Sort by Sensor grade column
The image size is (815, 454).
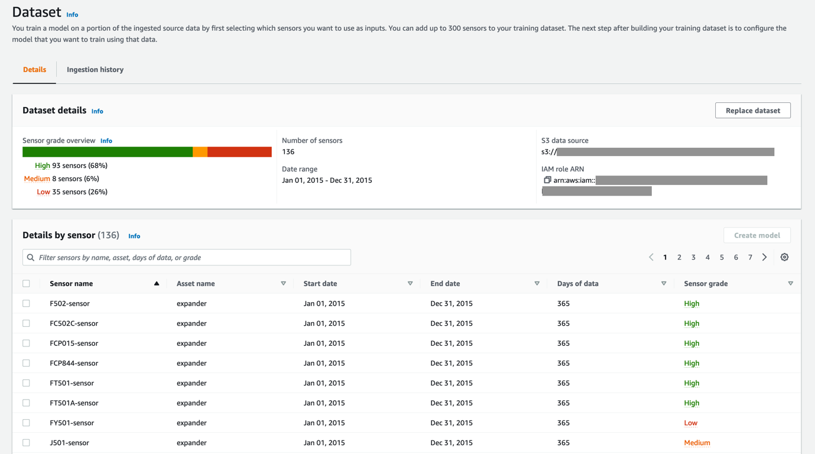tap(790, 284)
